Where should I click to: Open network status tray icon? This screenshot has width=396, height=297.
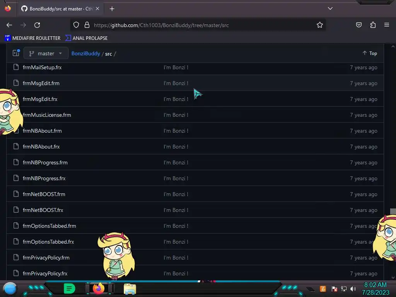pyautogui.click(x=344, y=288)
